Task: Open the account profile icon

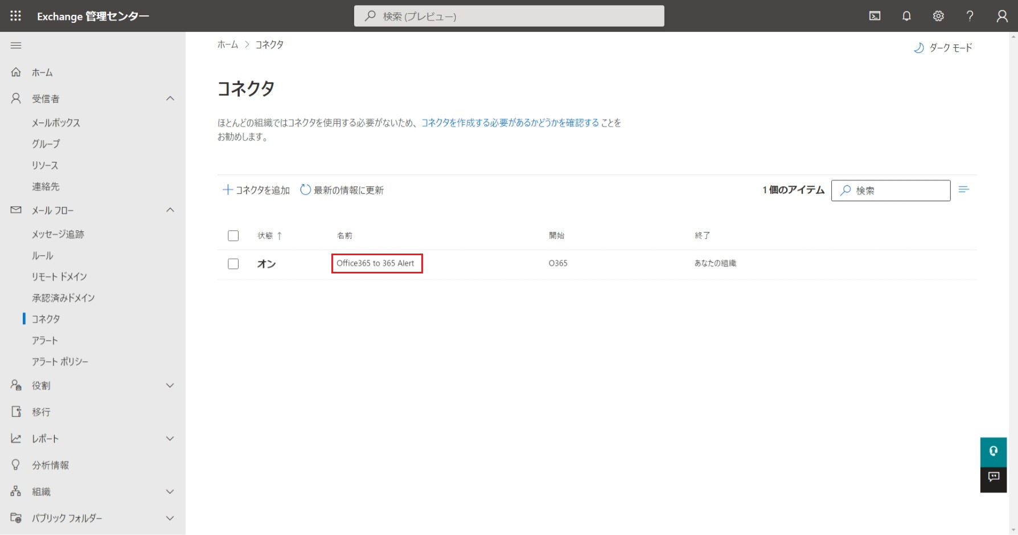Action: pos(1001,16)
